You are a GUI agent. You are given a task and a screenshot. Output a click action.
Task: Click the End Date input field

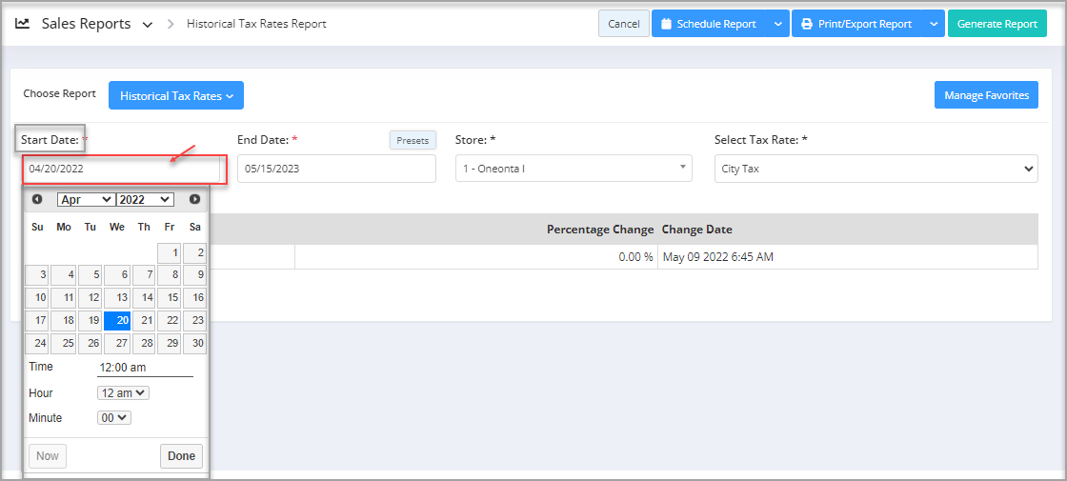[x=336, y=169]
